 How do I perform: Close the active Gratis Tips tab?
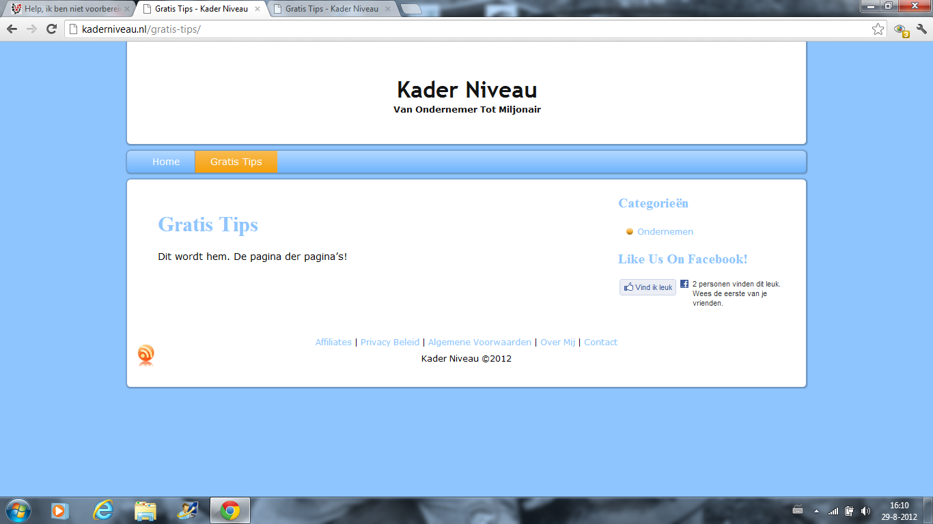click(257, 9)
